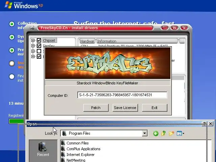The image size is (216, 162).
Task: Toggle the Display checkbox in driver tree
Action: coord(39,46)
